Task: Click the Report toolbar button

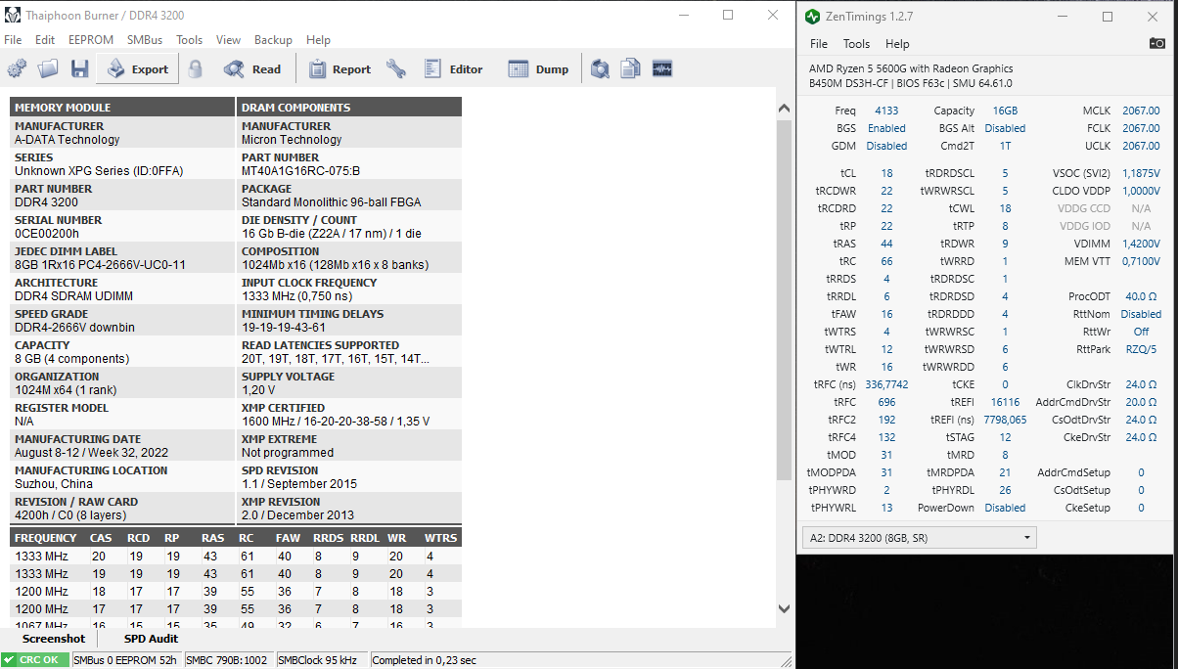Action: click(x=340, y=68)
